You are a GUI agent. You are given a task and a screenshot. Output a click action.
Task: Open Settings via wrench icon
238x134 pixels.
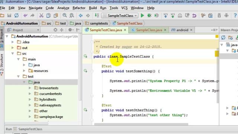(x=203, y=16)
